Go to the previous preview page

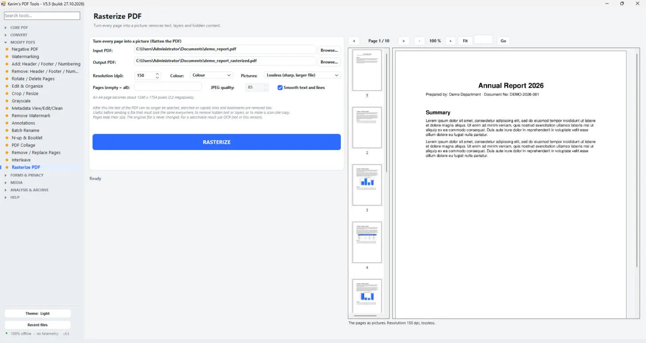click(354, 41)
